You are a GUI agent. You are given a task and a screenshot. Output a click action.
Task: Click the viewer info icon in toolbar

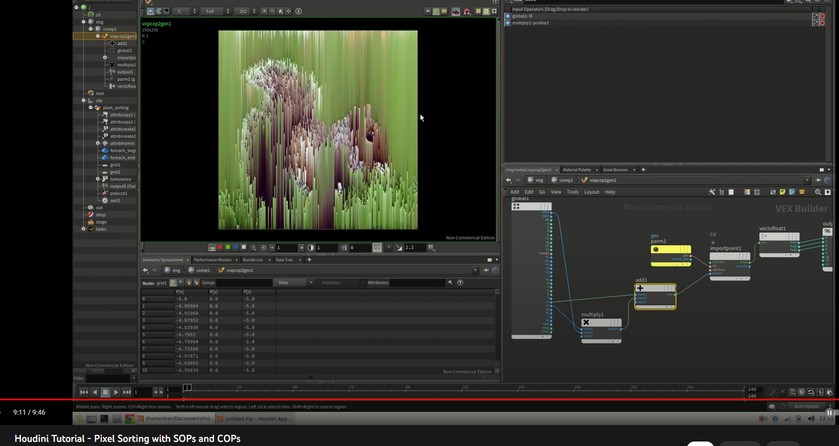point(298,11)
